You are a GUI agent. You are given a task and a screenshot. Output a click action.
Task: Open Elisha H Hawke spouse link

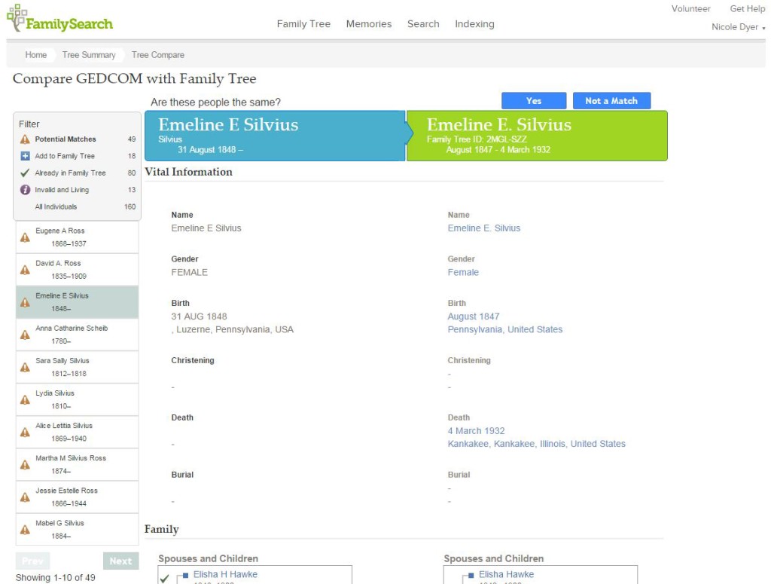point(225,574)
